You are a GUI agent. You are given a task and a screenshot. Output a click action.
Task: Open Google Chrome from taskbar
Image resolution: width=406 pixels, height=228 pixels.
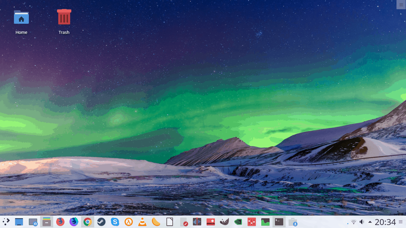click(87, 222)
